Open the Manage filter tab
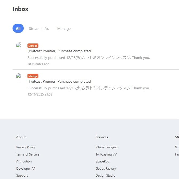Screen dimensions: 179x179 (x=64, y=29)
